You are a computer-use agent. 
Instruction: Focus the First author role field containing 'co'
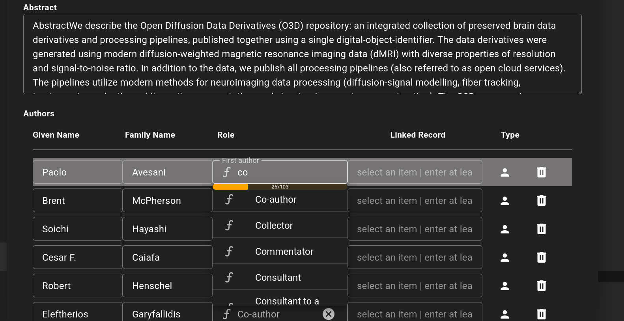(280, 172)
